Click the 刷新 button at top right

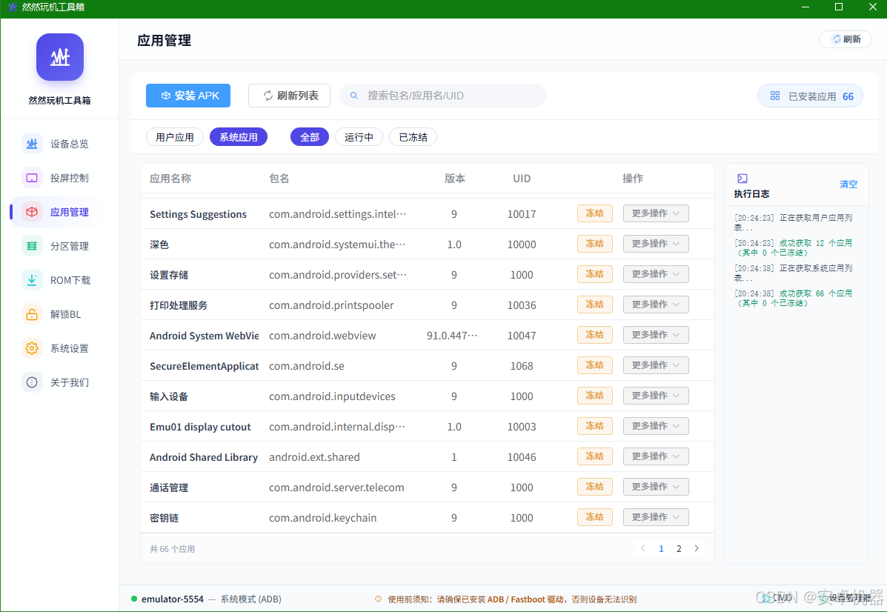tap(846, 39)
